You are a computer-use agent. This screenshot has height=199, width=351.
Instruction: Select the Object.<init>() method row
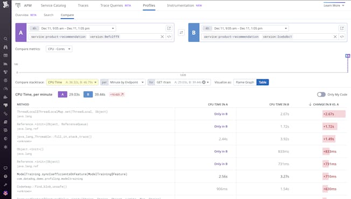(181, 151)
